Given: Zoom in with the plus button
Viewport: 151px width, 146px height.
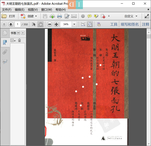Looking at the screenshot, I should tap(56, 24).
